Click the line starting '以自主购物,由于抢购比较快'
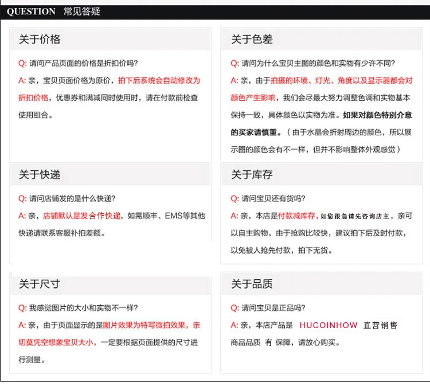Viewport: 430px width, 390px height. pos(318,233)
